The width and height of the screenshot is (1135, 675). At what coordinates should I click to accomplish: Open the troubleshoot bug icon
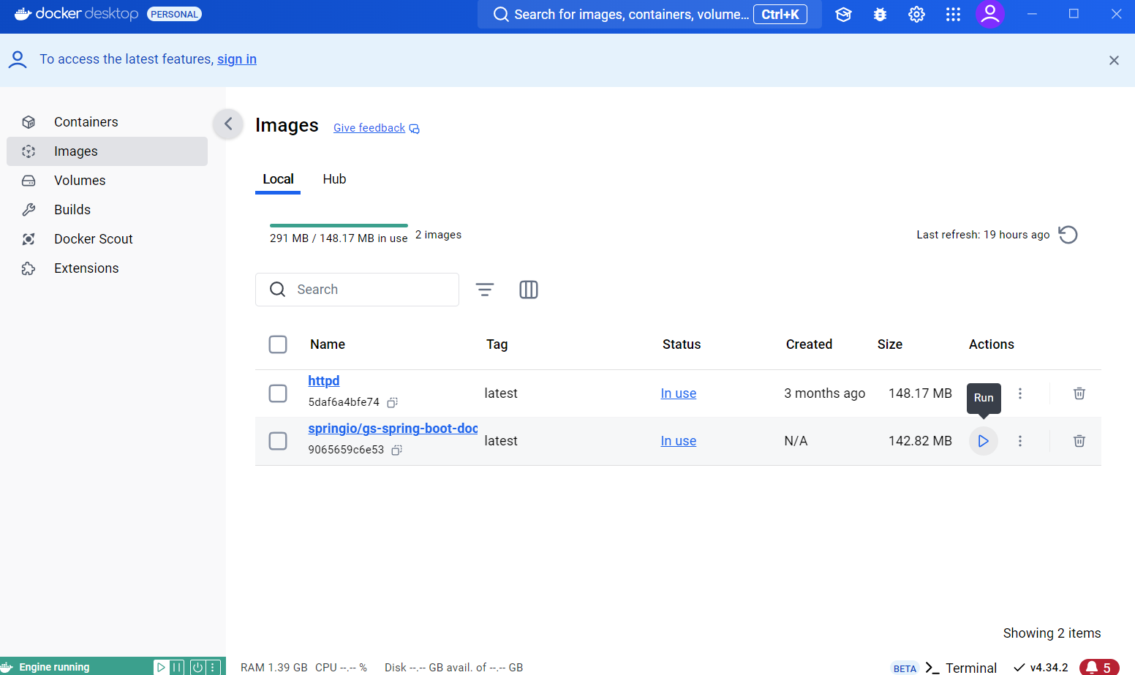[880, 15]
